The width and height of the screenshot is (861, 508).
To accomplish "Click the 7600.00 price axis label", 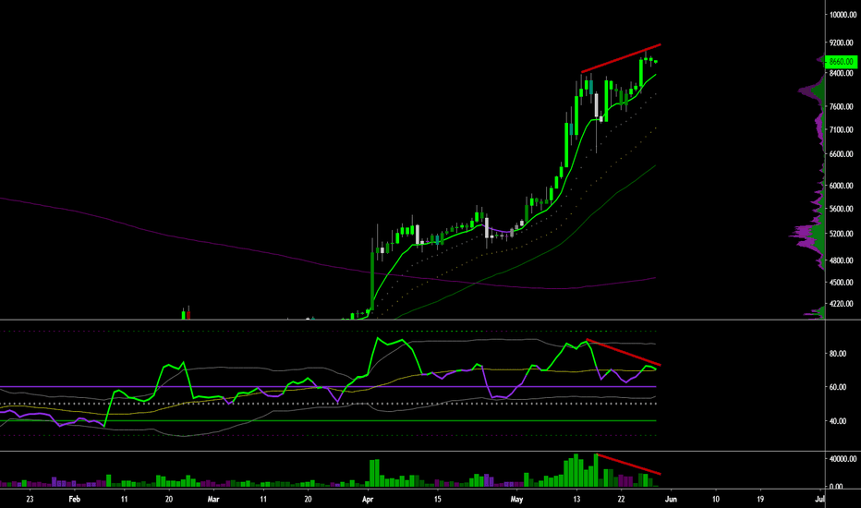I will [x=842, y=106].
